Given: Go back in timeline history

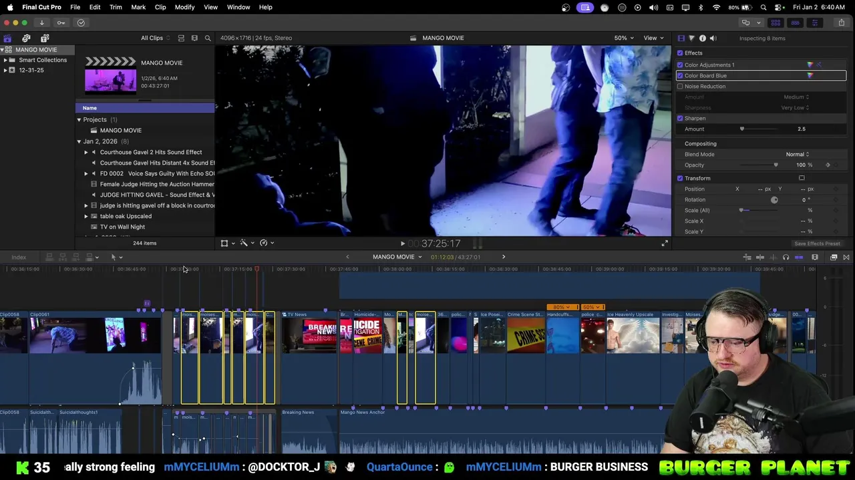Looking at the screenshot, I should (x=347, y=257).
